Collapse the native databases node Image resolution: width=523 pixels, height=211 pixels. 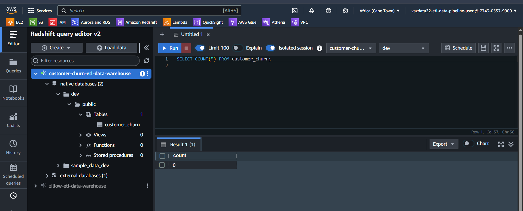[x=47, y=84]
